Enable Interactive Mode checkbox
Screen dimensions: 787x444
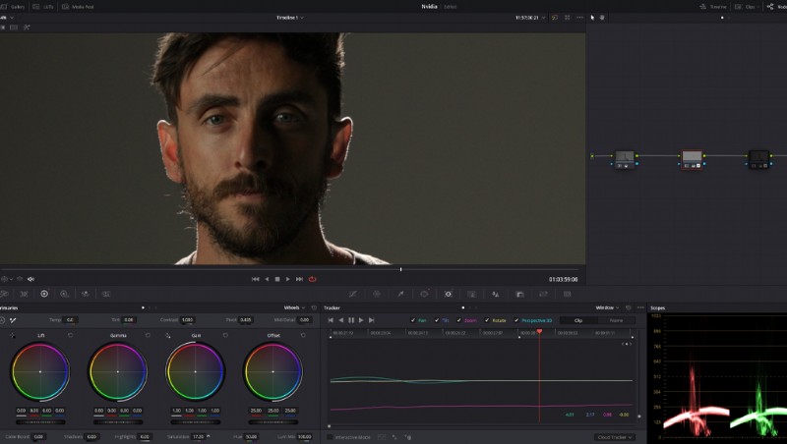[x=330, y=437]
